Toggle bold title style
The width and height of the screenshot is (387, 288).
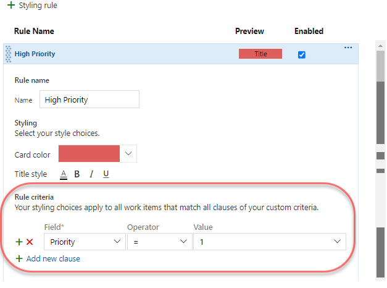click(77, 174)
